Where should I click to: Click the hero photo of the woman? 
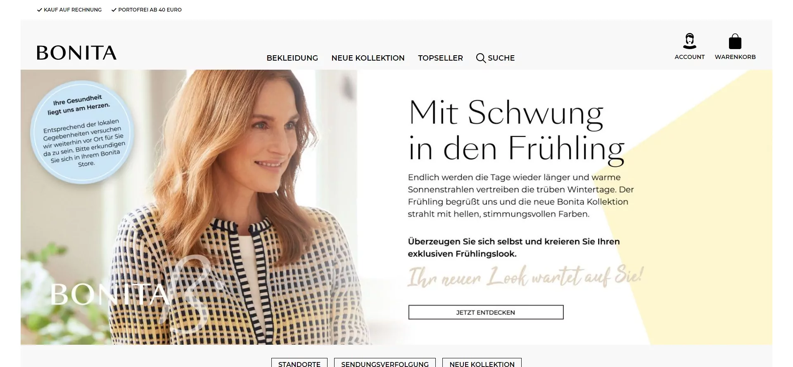(x=231, y=207)
